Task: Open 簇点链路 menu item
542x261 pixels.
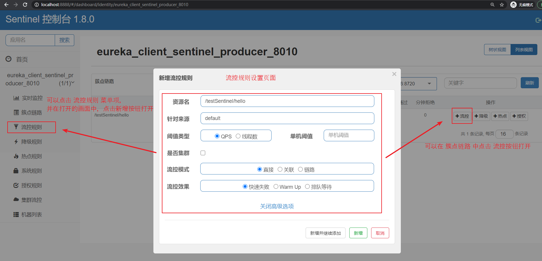Action: click(x=32, y=112)
